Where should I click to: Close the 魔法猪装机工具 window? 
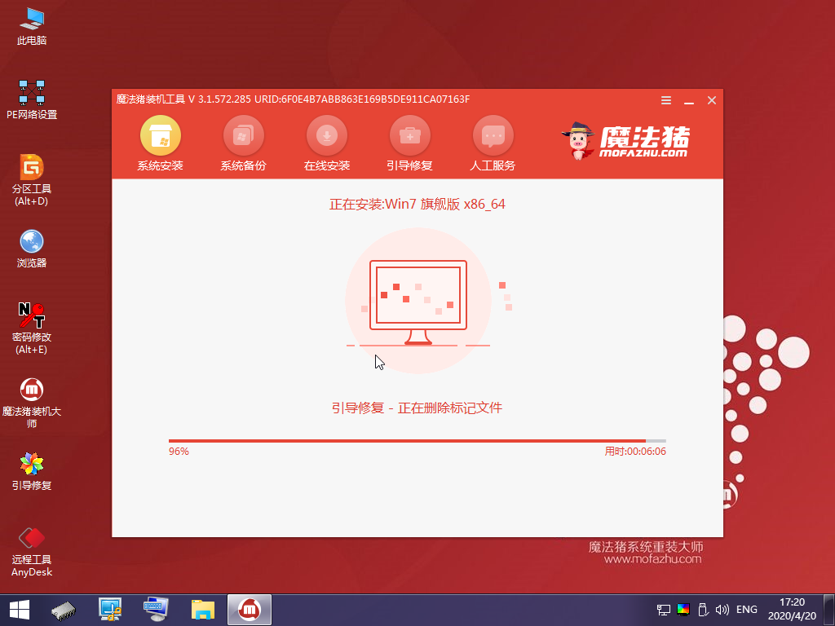pyautogui.click(x=711, y=100)
